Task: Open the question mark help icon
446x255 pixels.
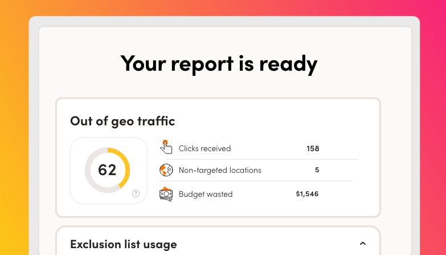Action: (136, 193)
